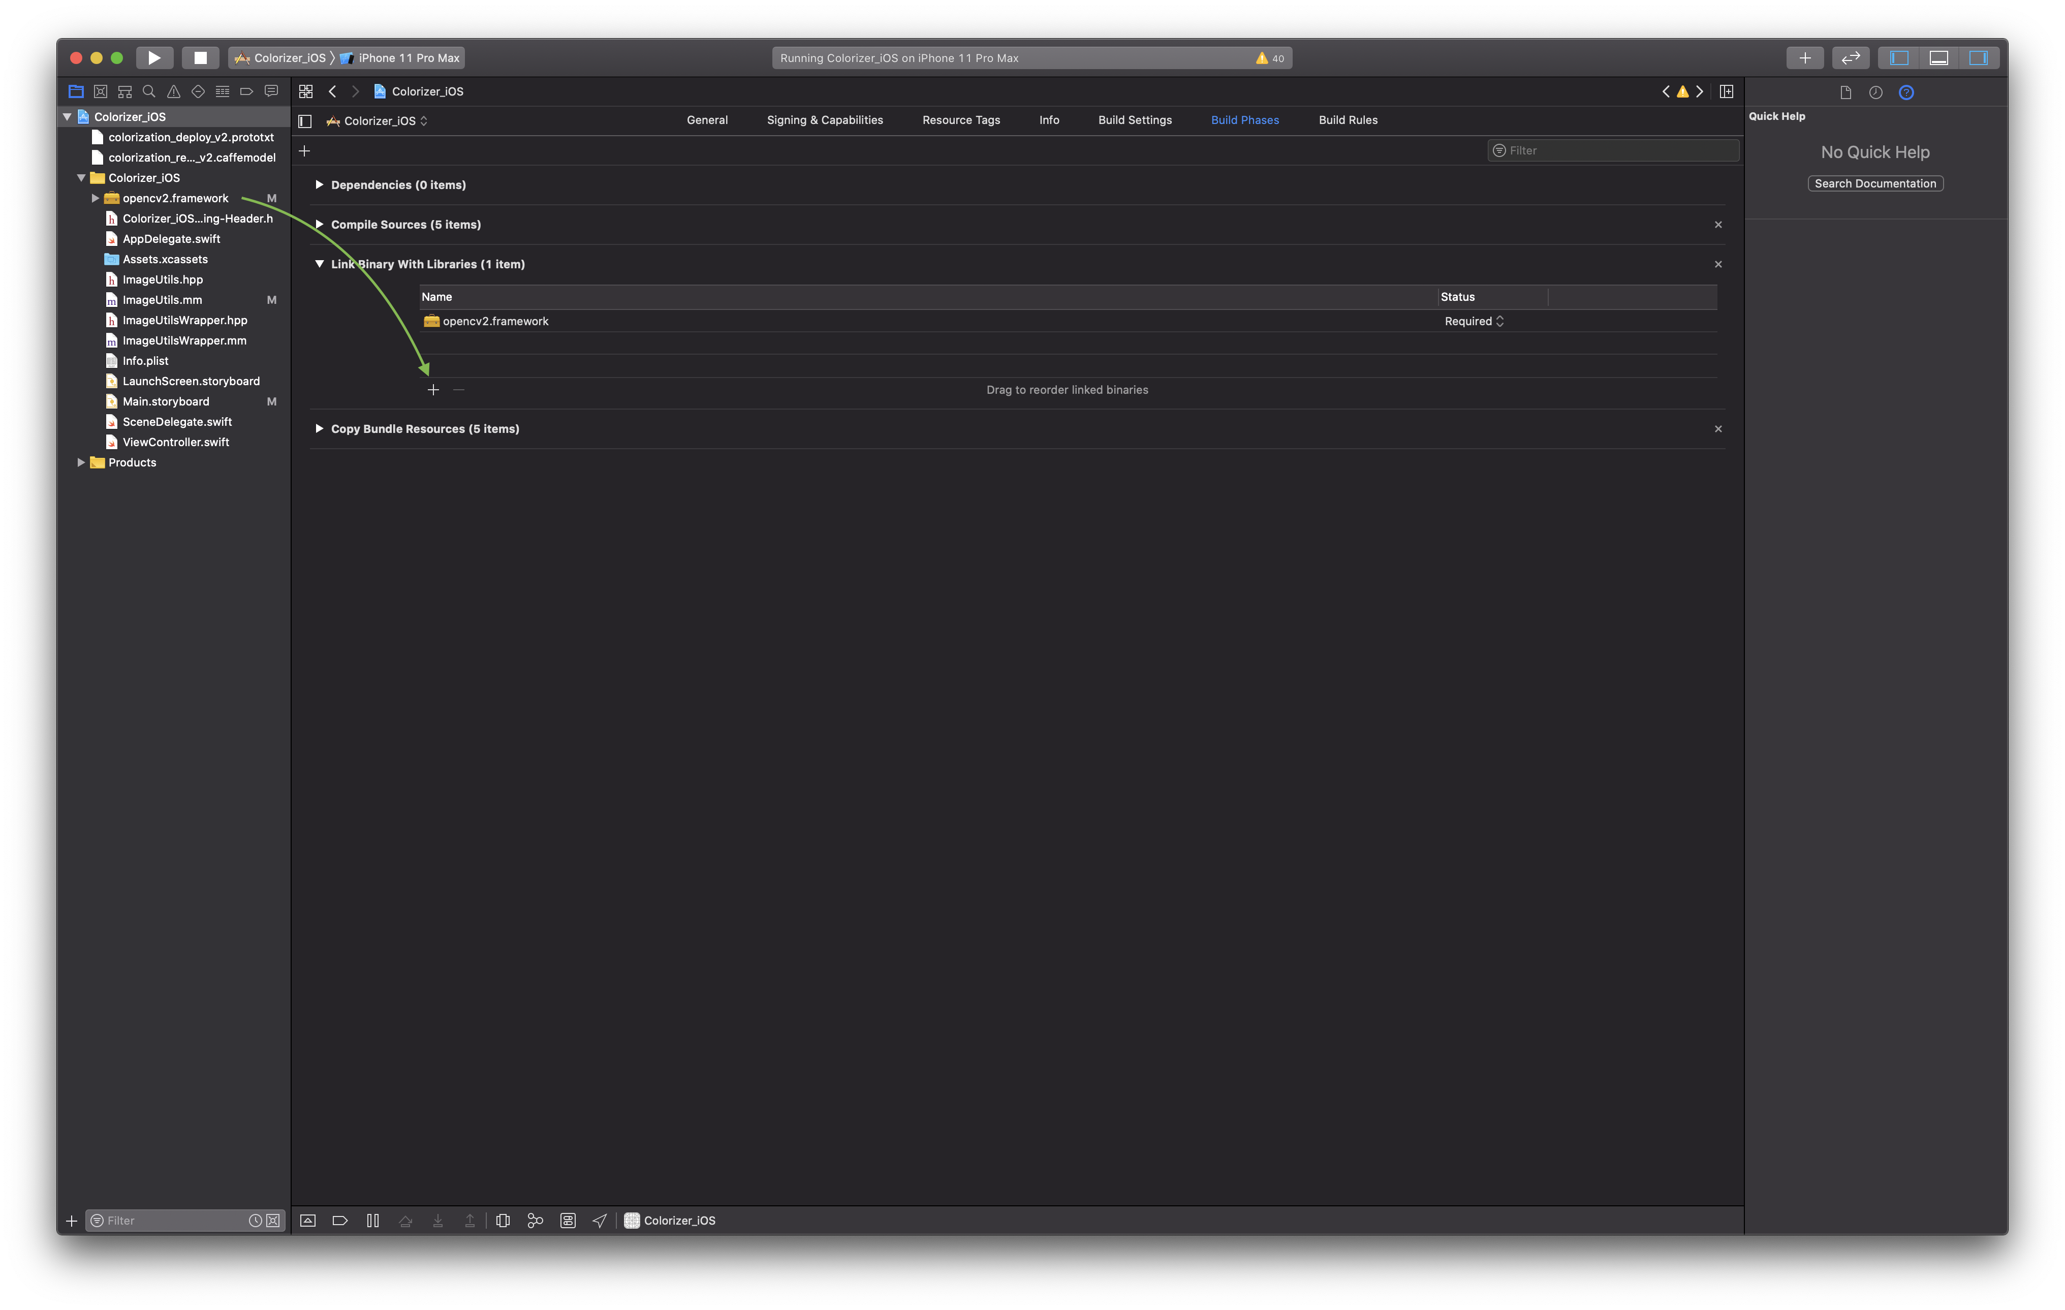Expand the Compile Sources phase
This screenshot has width=2065, height=1310.
[319, 225]
